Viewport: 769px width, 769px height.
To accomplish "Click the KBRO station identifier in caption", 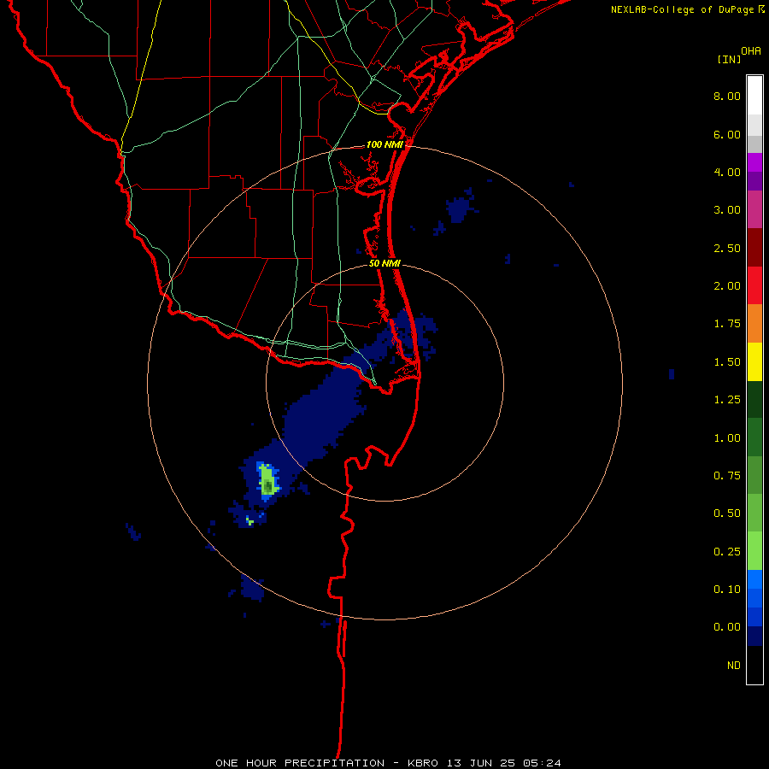I will point(423,763).
